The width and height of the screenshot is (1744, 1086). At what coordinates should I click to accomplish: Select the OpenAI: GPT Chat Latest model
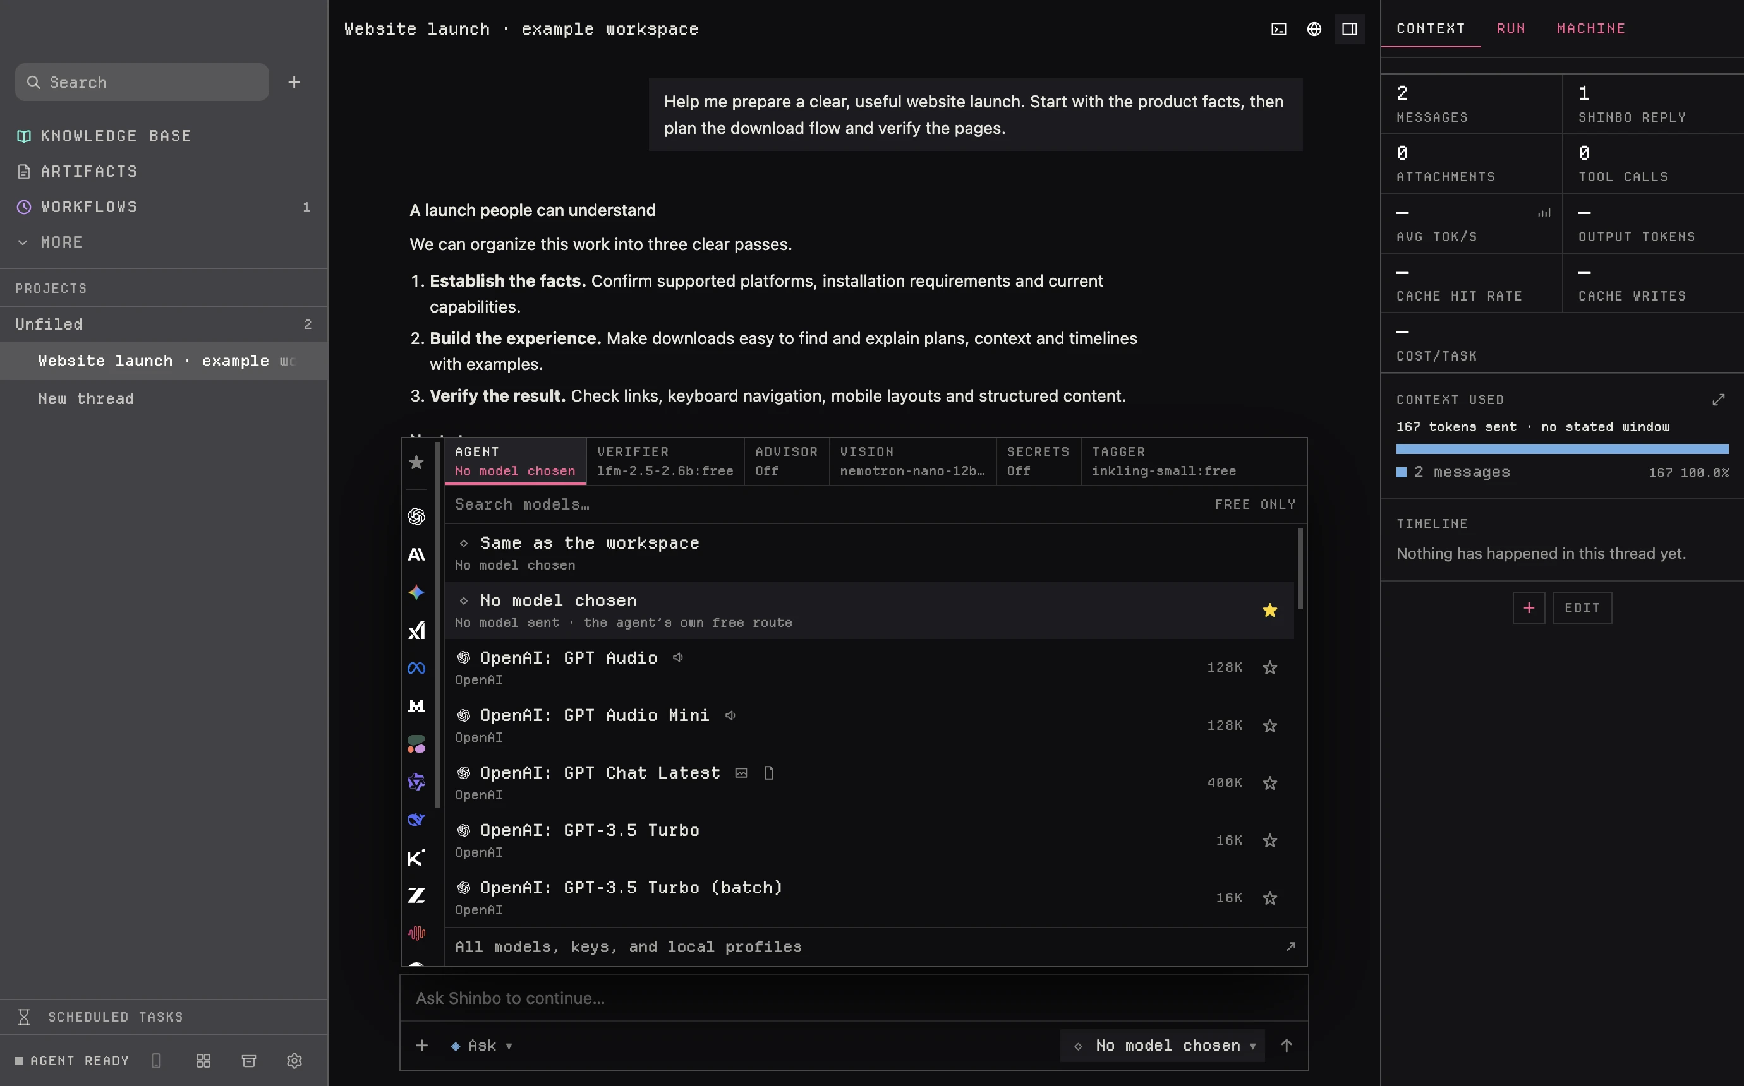point(869,782)
